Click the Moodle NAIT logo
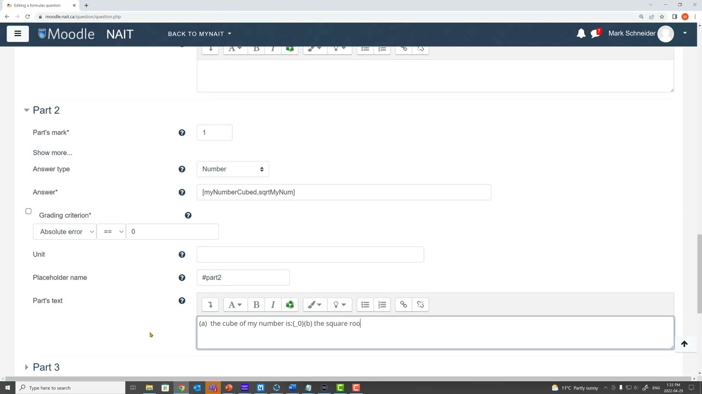The height and width of the screenshot is (394, 702). click(86, 33)
